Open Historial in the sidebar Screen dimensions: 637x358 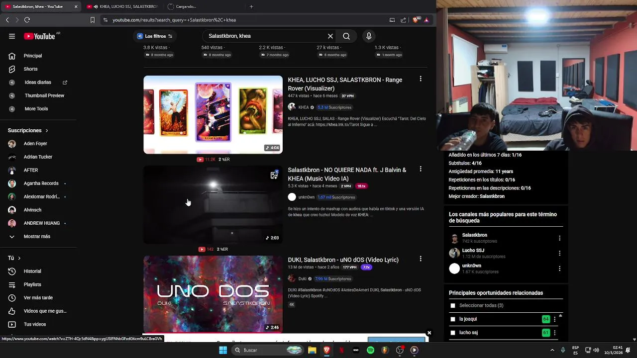32,271
